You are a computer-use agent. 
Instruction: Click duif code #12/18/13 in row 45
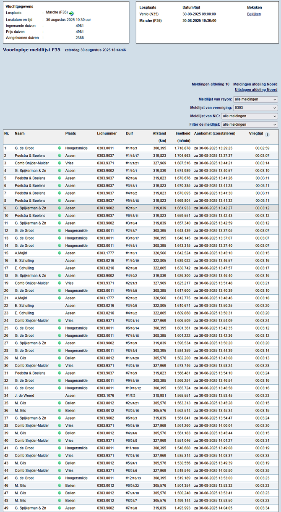click(x=133, y=478)
